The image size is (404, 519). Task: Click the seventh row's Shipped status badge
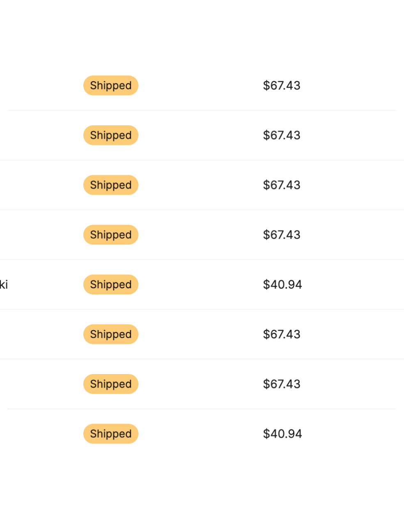point(111,384)
